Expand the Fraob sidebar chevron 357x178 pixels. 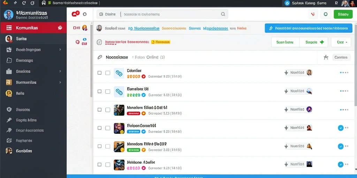[60, 49]
